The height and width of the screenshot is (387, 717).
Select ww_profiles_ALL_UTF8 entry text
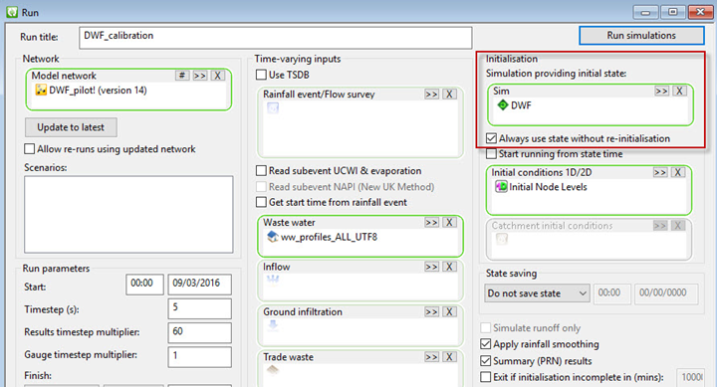[329, 237]
